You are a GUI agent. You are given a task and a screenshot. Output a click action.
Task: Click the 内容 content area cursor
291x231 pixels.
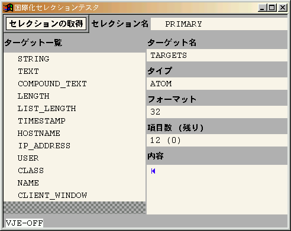click(153, 171)
